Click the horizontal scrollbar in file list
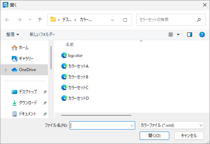Viewport: 210px width, 144px height. click(x=96, y=115)
